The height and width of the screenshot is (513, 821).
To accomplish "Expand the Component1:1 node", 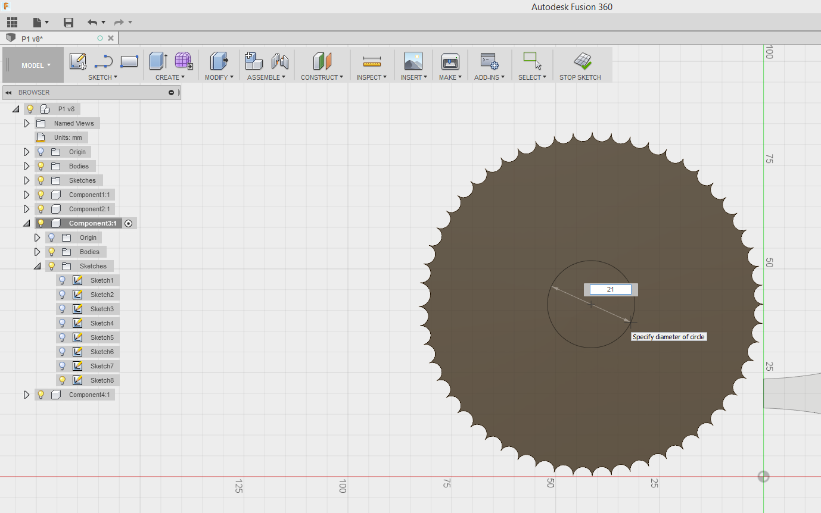I will [26, 195].
